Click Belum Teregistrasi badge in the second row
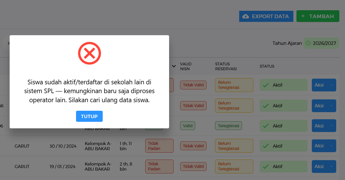This screenshot has height=180, width=345. click(x=234, y=106)
